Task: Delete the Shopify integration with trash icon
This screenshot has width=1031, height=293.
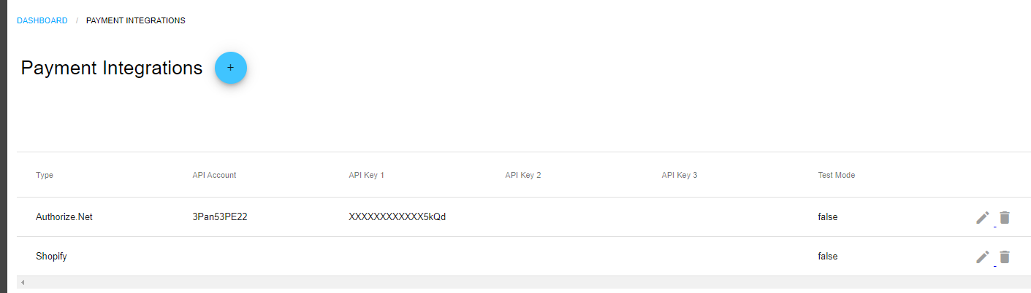Action: pos(1005,257)
